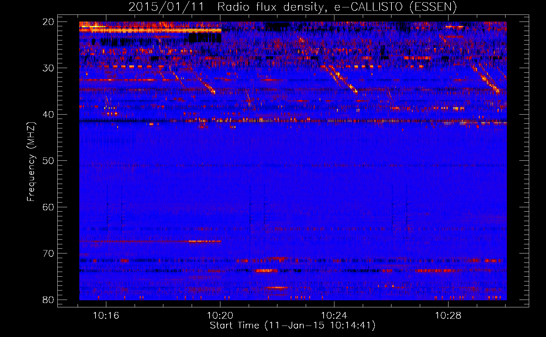Click the red horizontal line near 67 MHz
546x337 pixels.
click(150, 241)
